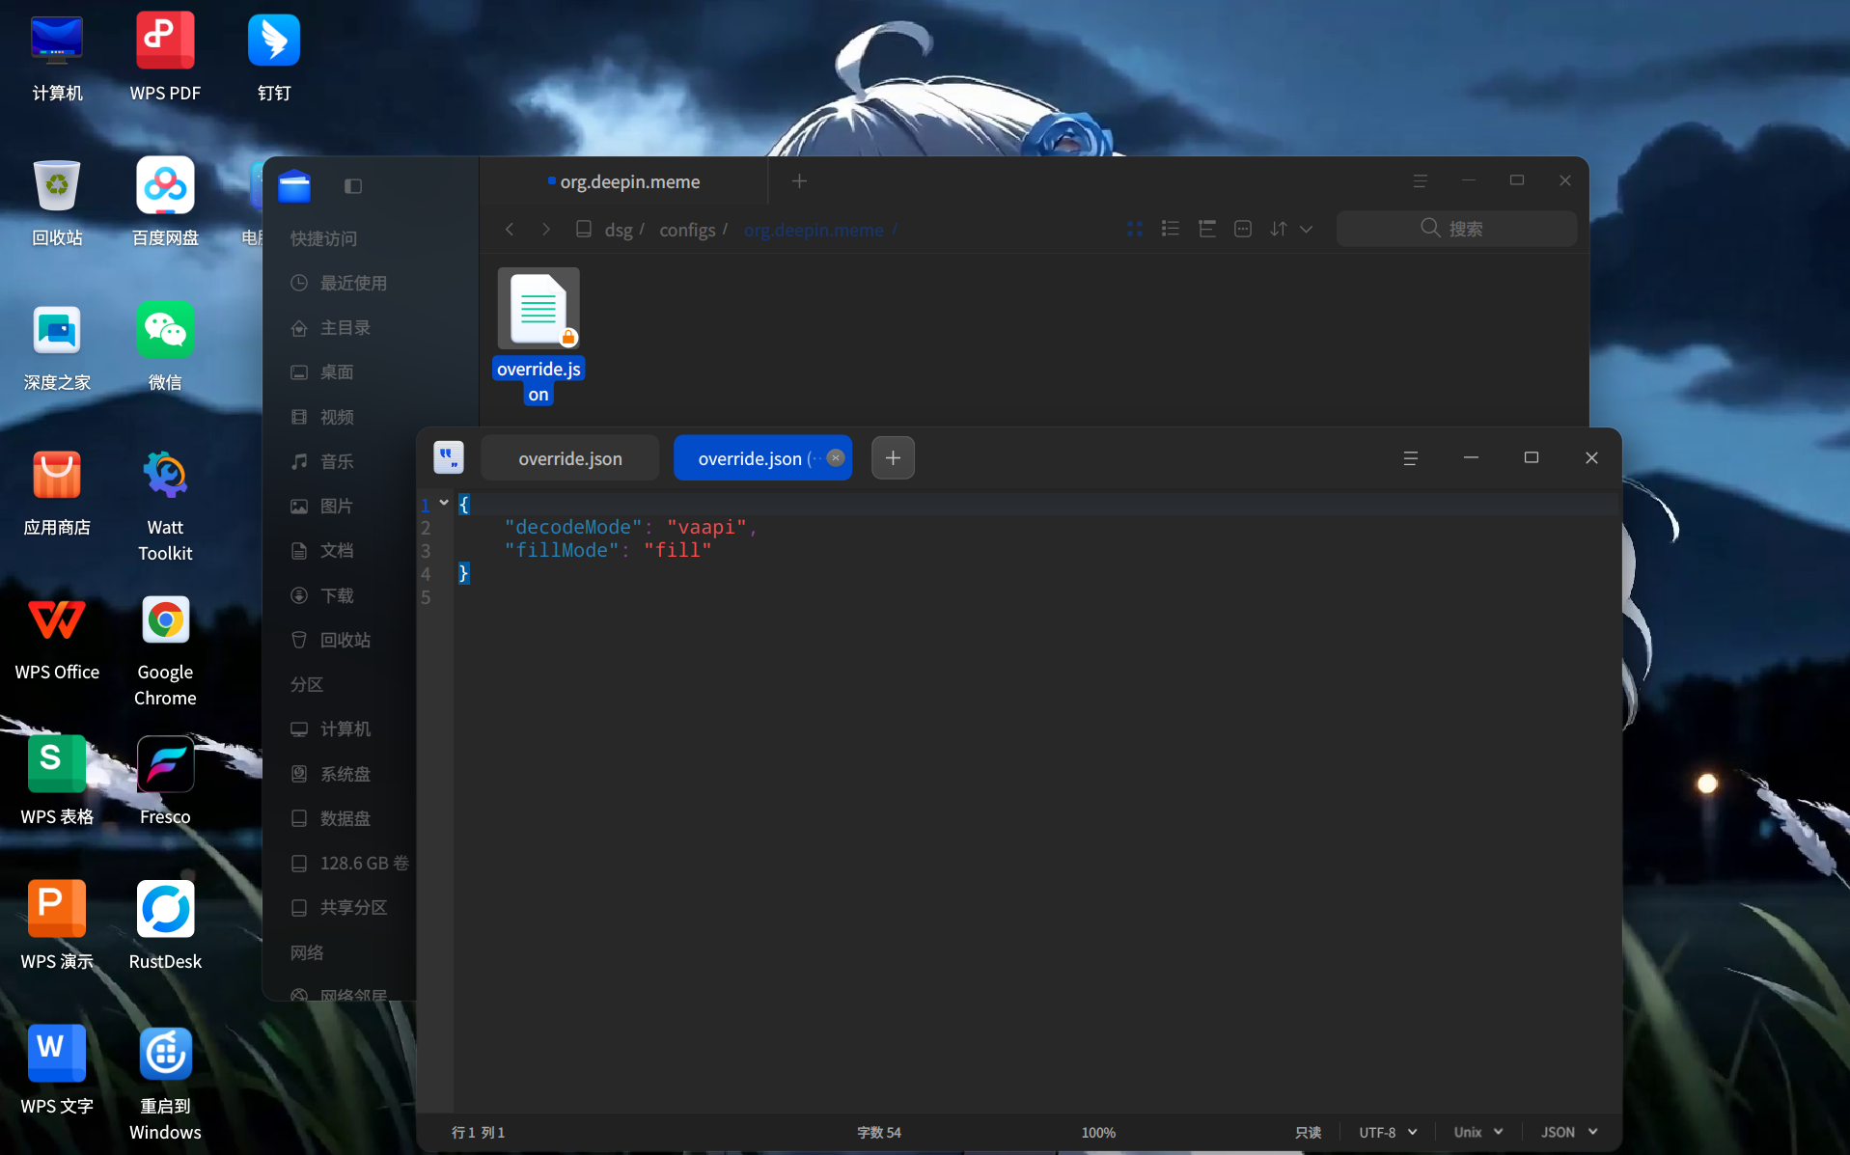Open sort order dropdown in file manager
Image resolution: width=1850 pixels, height=1155 pixels.
coord(1291,229)
